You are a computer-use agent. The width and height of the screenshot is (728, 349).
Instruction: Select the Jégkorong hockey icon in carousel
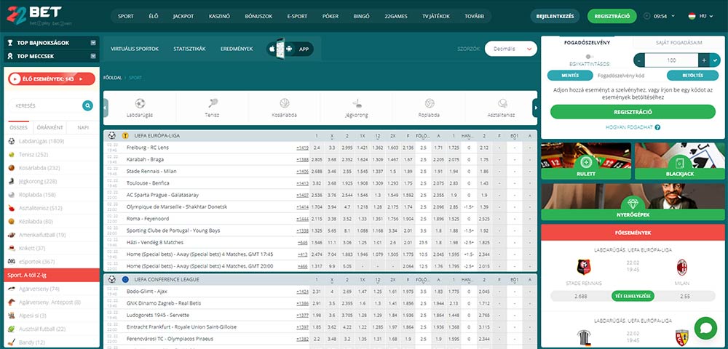(357, 103)
